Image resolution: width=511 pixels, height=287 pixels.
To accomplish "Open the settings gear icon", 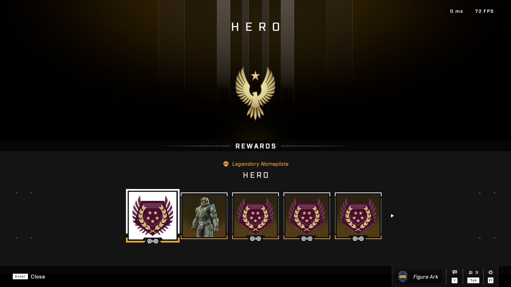I will [x=491, y=272].
